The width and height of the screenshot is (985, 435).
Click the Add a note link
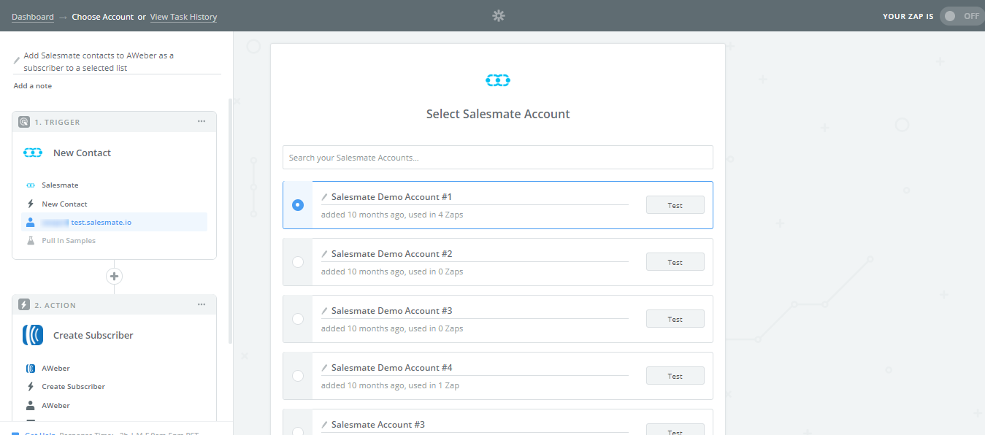pyautogui.click(x=33, y=86)
